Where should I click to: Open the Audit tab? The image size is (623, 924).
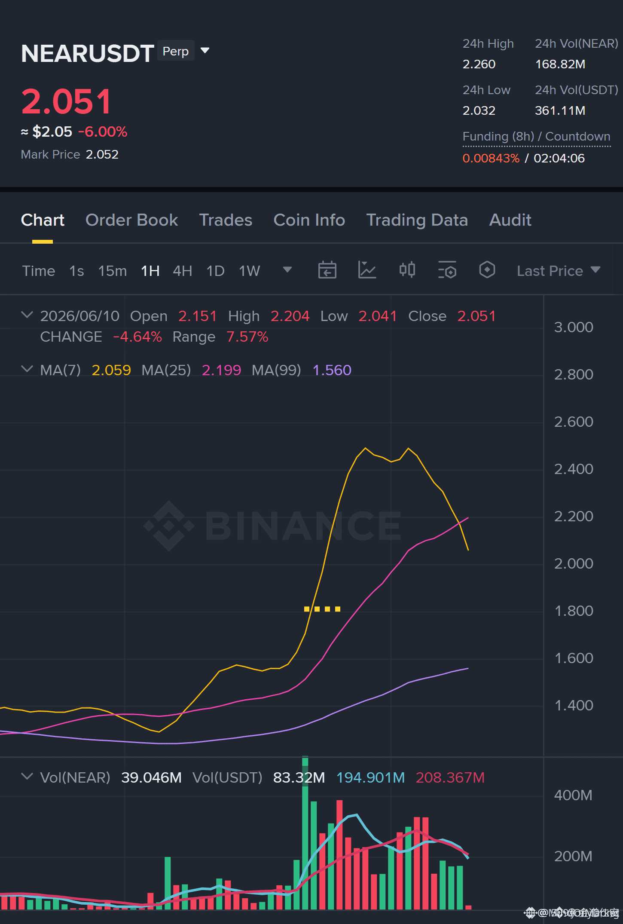510,220
